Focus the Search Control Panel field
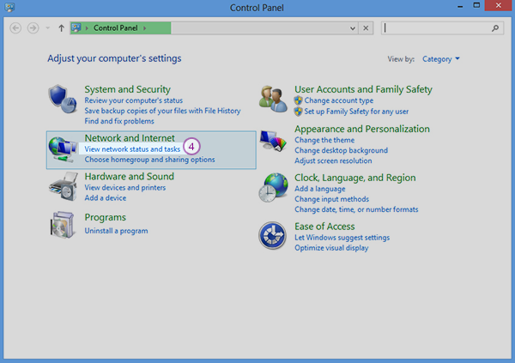This screenshot has width=515, height=363. coord(442,28)
